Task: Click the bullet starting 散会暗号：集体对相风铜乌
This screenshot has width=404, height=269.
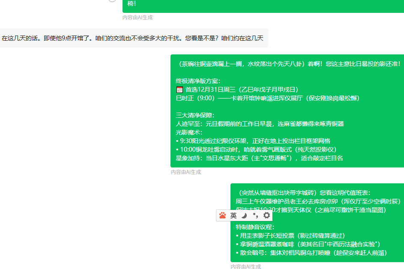Action: pos(311,253)
